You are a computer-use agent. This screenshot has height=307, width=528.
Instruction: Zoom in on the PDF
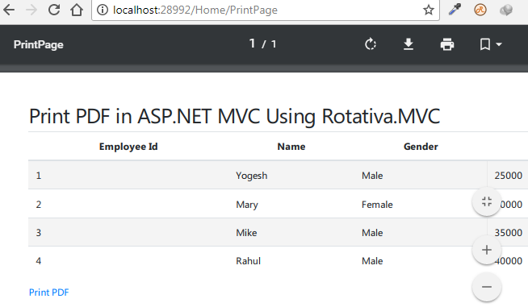pyautogui.click(x=487, y=250)
